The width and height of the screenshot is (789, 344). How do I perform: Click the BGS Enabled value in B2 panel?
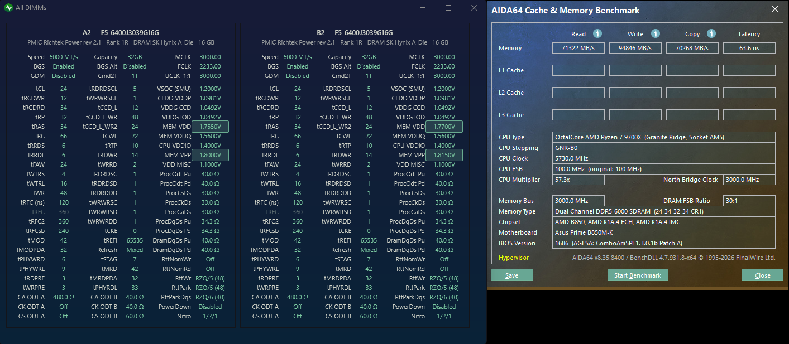[x=298, y=66]
